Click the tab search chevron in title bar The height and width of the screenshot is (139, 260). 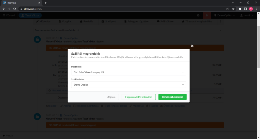[x=233, y=3]
